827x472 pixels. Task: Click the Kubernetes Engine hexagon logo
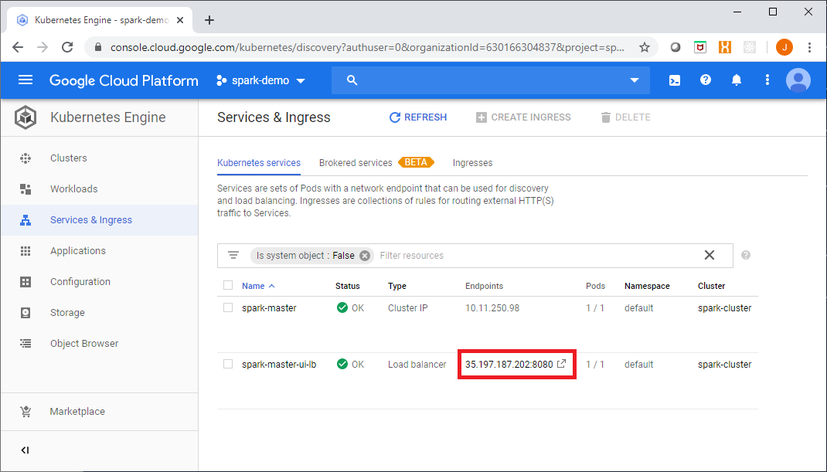coord(26,117)
